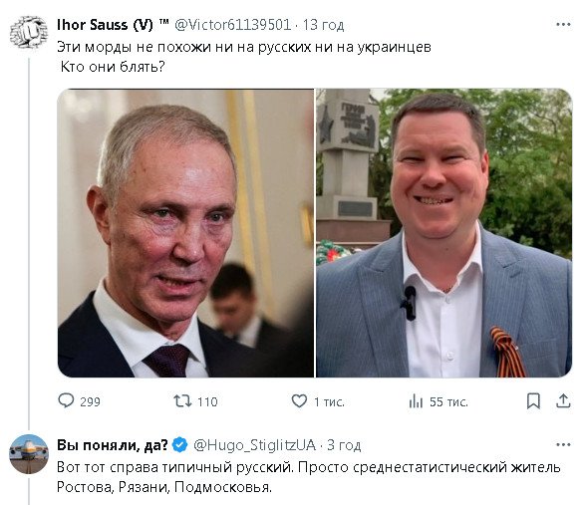The height and width of the screenshot is (505, 585).
Task: Open the Ihor Sauss fist avatar
Action: 29,32
